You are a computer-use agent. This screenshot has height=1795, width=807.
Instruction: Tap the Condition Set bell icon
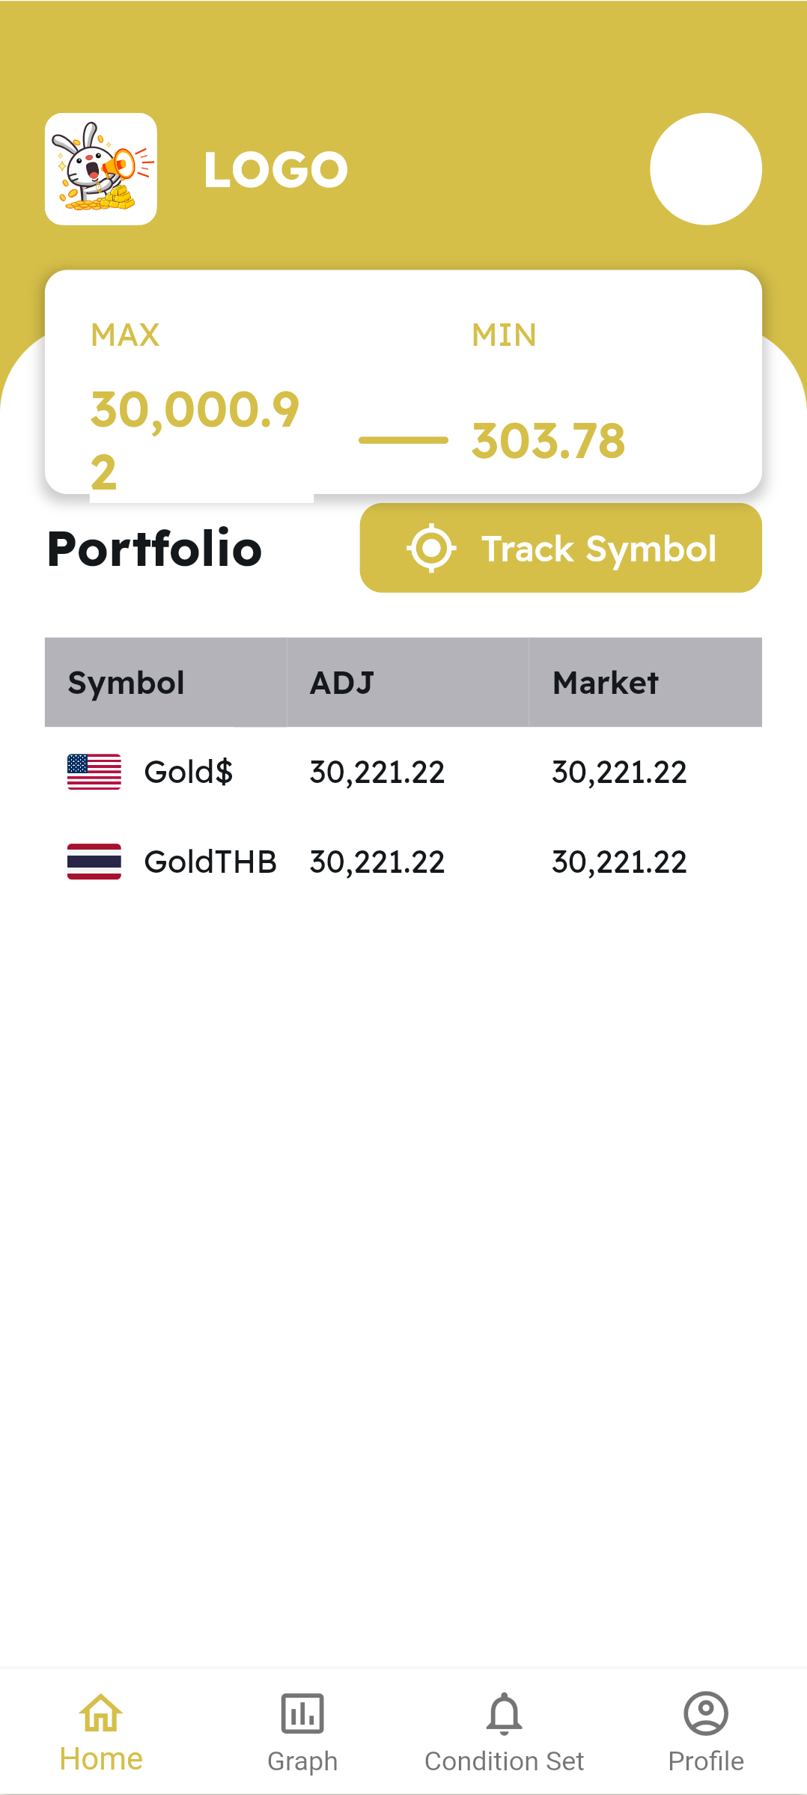504,1713
